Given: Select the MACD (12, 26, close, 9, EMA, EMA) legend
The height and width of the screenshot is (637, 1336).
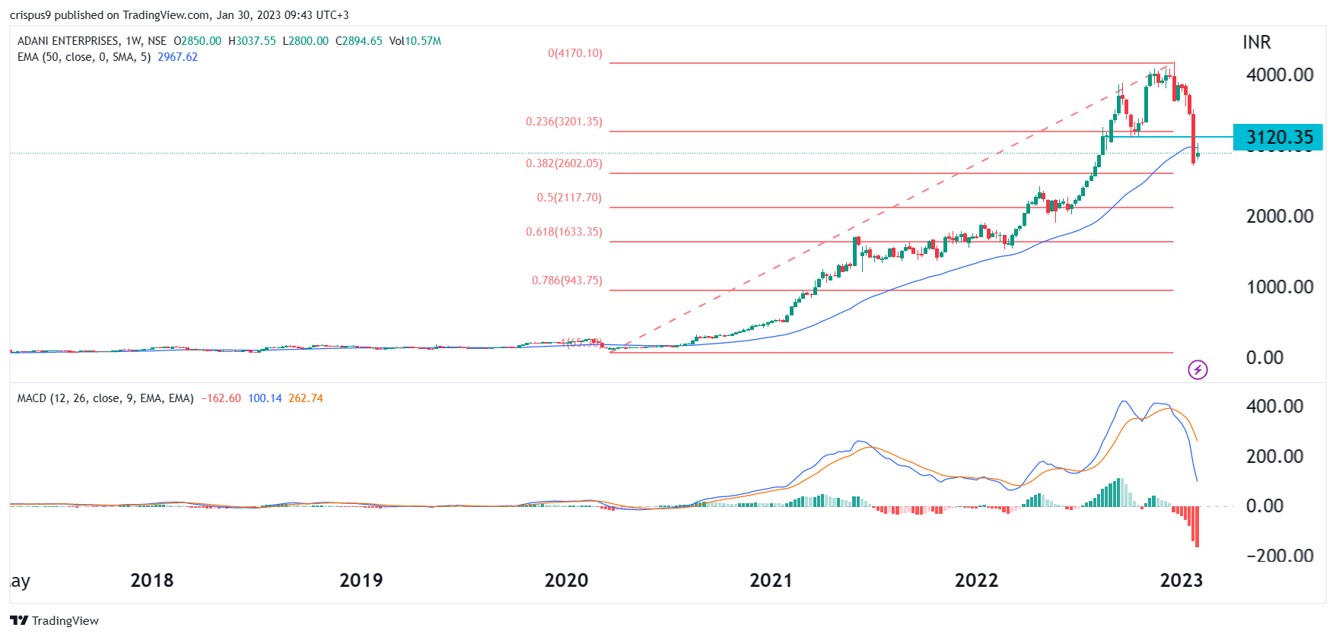Looking at the screenshot, I should click(105, 398).
